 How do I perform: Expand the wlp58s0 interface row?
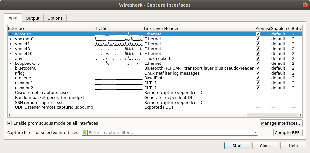tap(11, 34)
